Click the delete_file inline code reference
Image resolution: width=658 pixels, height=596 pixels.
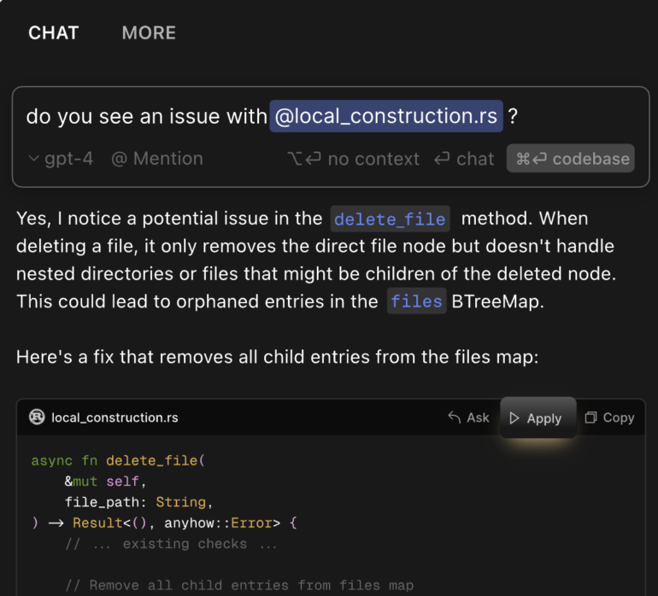[x=390, y=219]
